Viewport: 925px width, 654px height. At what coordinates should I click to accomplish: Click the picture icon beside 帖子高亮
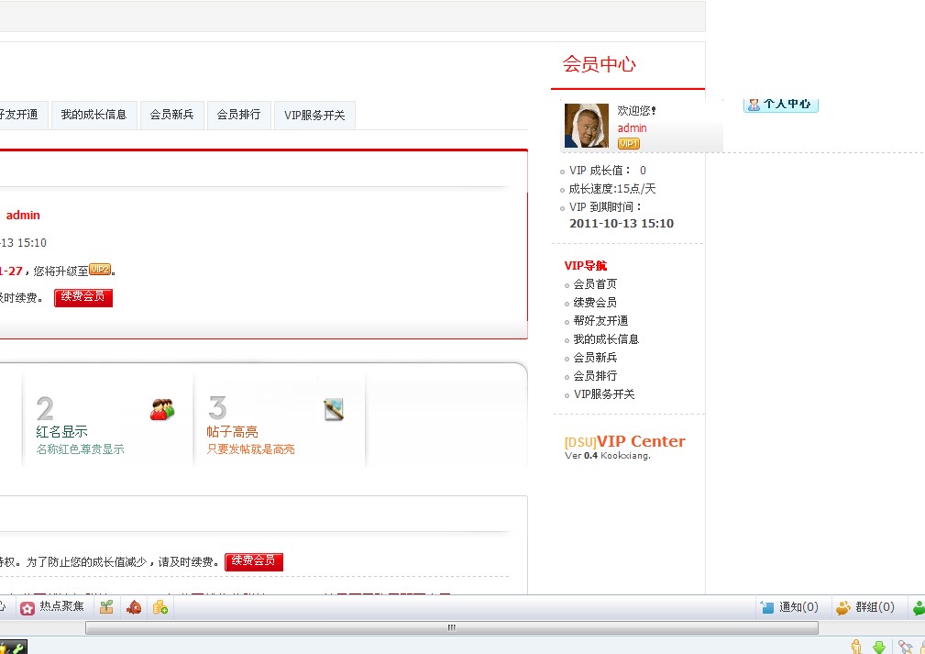(334, 409)
